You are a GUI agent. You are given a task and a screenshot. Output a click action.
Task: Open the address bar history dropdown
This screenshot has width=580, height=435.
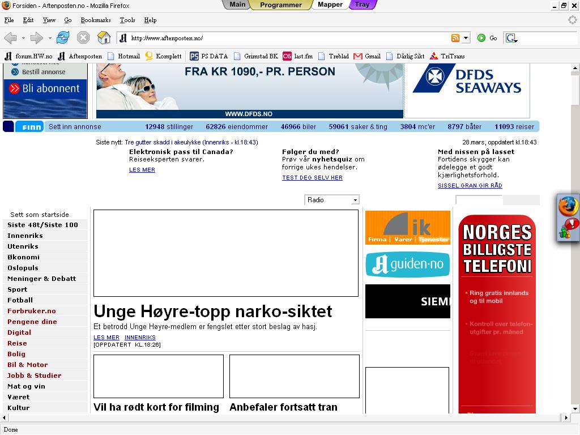click(466, 38)
